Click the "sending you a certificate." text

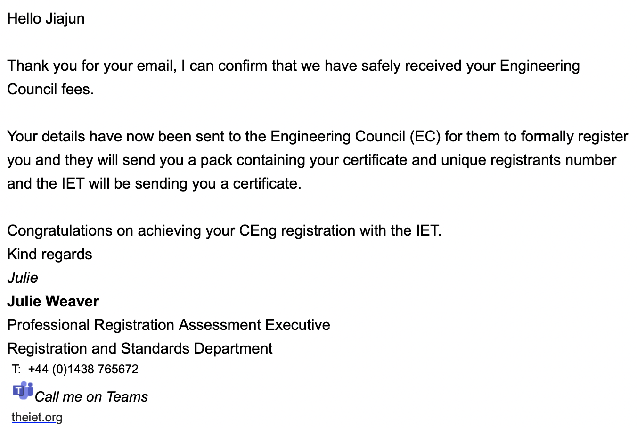click(218, 183)
